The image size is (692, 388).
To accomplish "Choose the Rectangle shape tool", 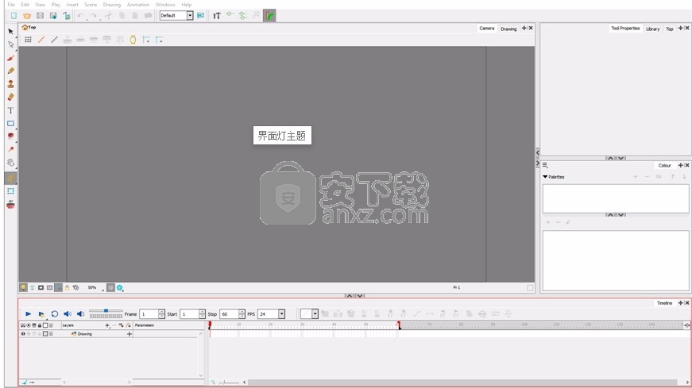I will click(x=11, y=124).
